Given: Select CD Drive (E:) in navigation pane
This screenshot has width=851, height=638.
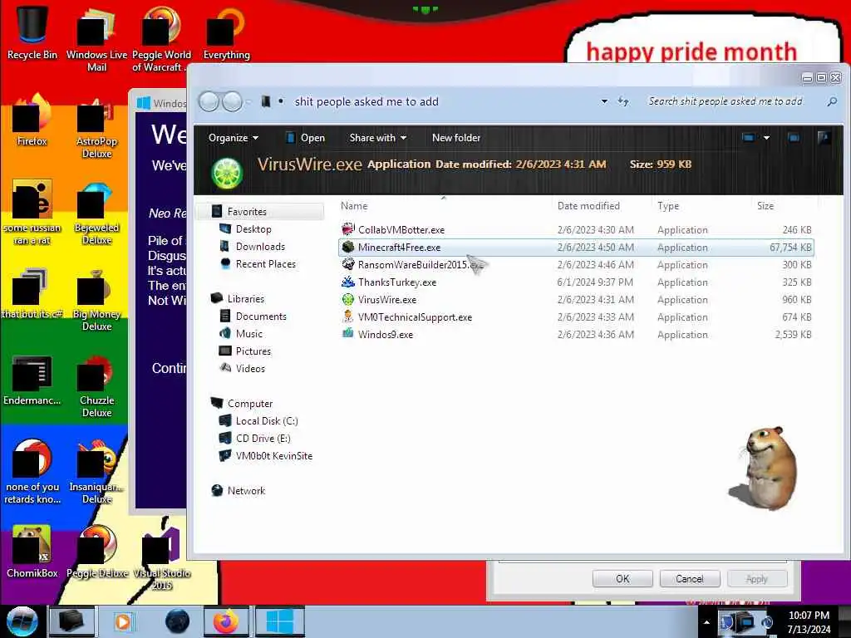Looking at the screenshot, I should [263, 438].
